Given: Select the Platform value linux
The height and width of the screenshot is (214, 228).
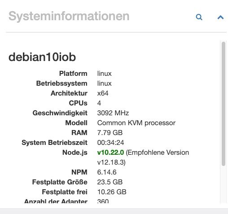Looking at the screenshot, I should click(105, 74).
